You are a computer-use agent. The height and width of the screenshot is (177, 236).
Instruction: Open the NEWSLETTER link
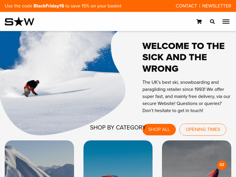tap(216, 6)
